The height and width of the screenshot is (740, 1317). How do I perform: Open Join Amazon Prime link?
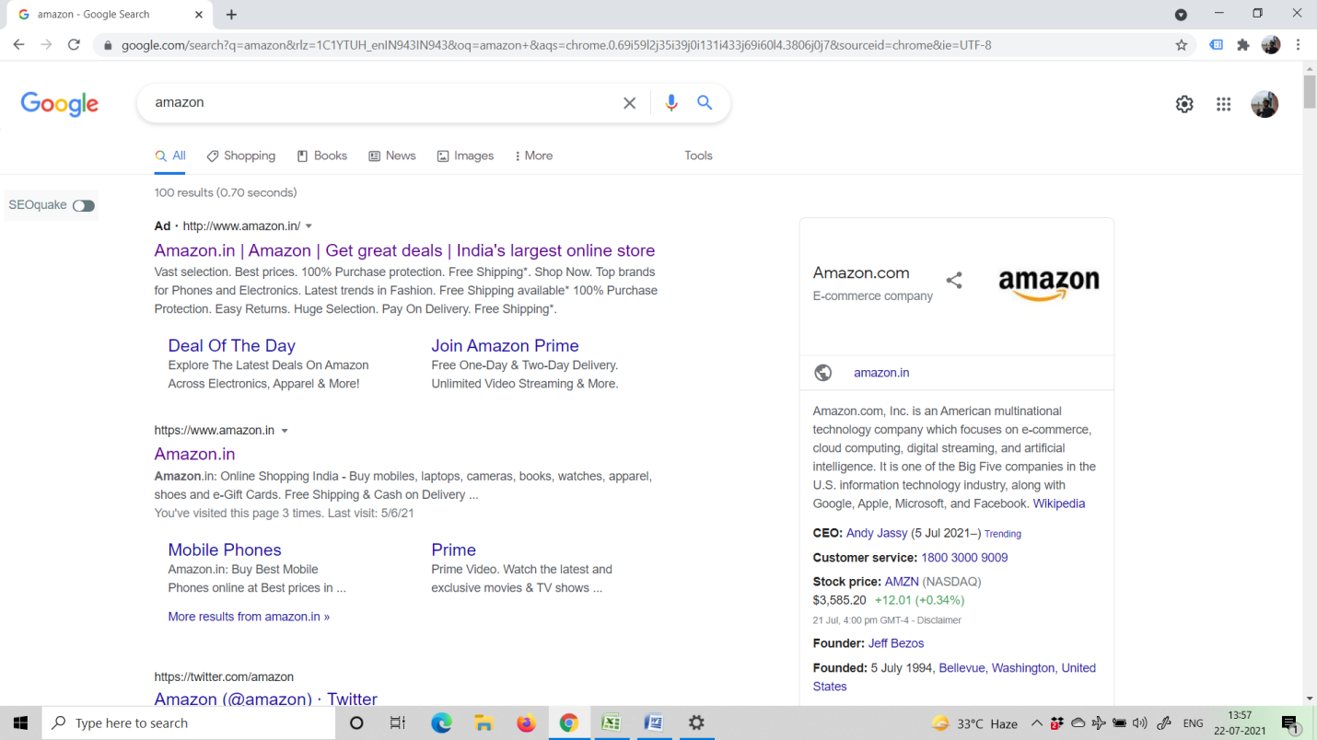(505, 345)
